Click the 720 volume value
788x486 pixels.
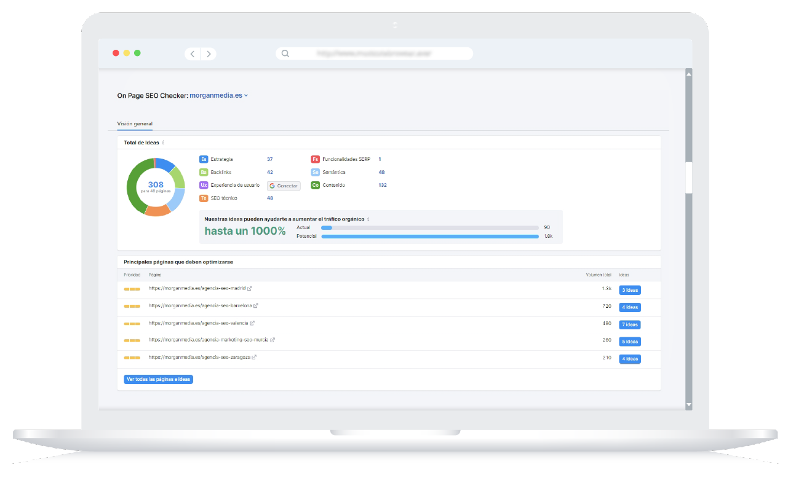coord(607,305)
